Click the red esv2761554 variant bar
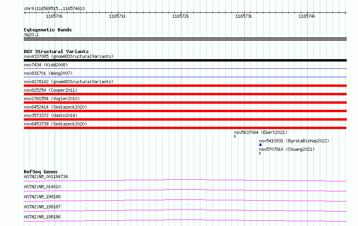Screen dimensions: 358x226 [x=185, y=103]
